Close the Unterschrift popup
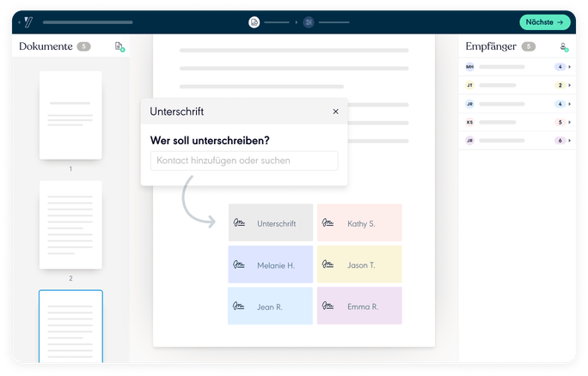The width and height of the screenshot is (588, 376). click(x=335, y=112)
